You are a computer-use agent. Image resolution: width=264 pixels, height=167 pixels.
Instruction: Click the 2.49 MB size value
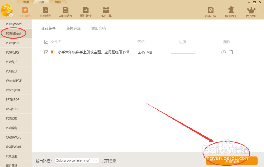(145, 52)
